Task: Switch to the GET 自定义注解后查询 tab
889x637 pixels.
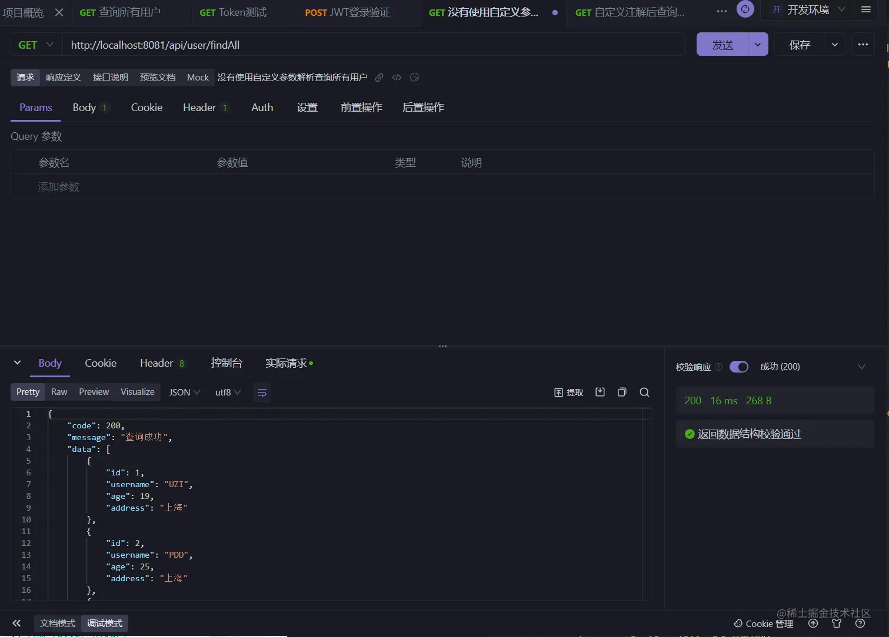Action: click(630, 12)
